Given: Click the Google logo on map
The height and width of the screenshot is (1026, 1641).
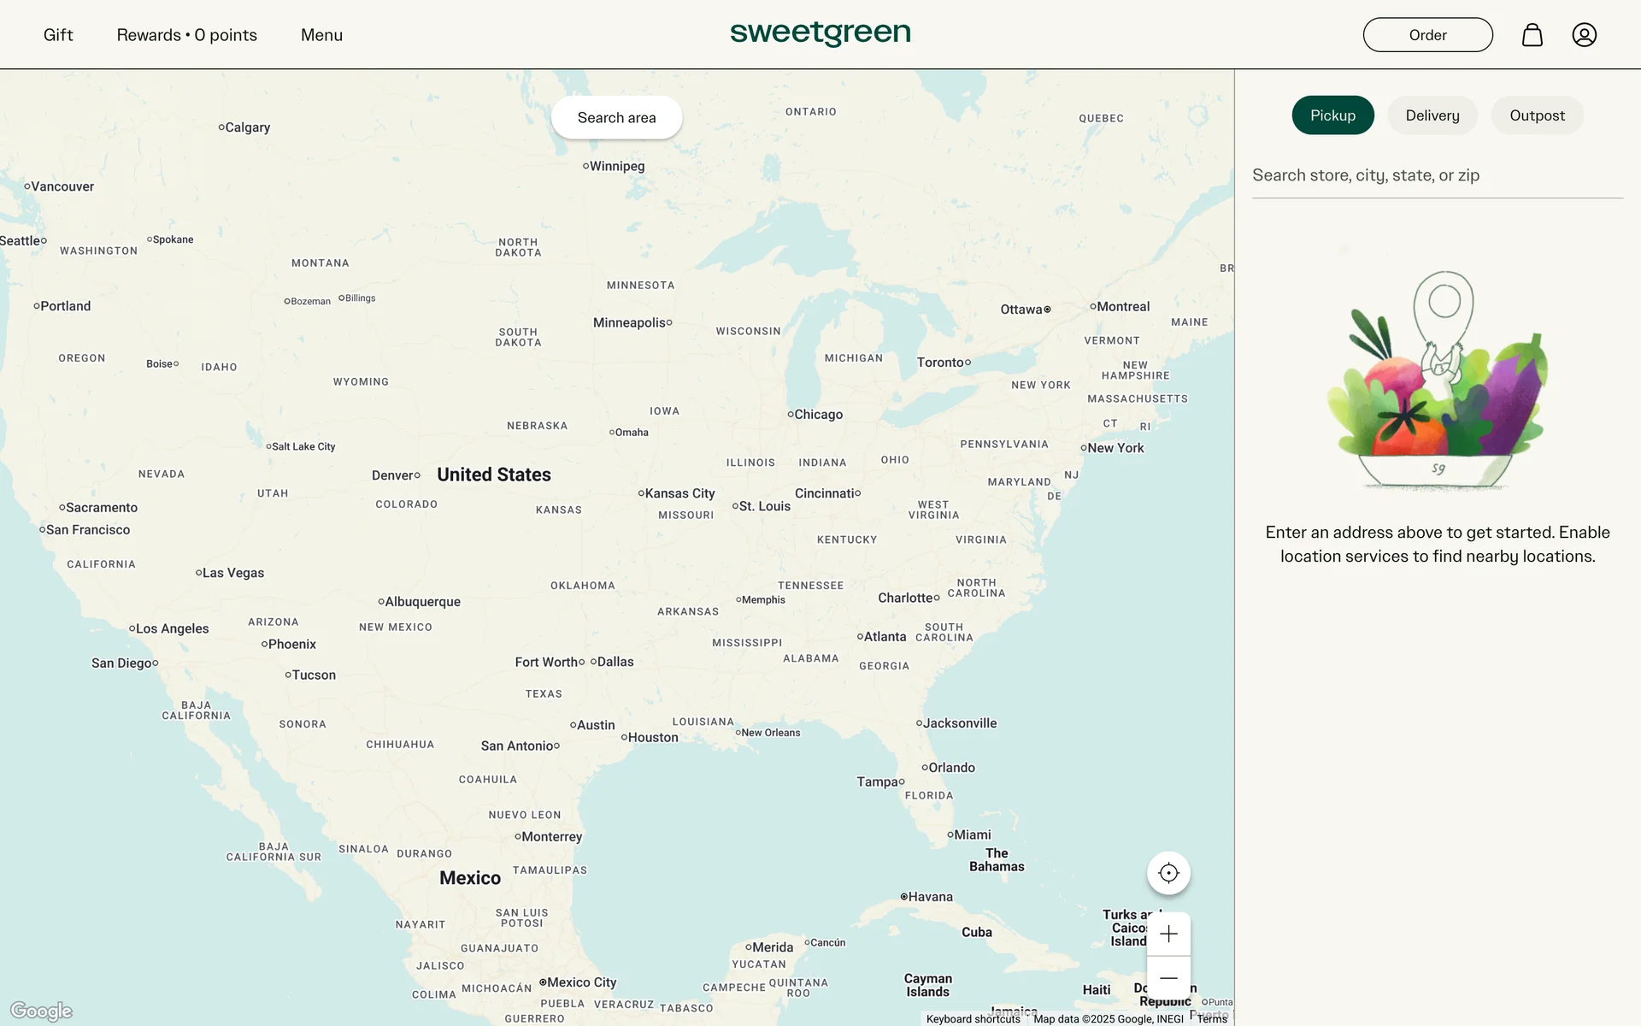Looking at the screenshot, I should click(41, 1011).
